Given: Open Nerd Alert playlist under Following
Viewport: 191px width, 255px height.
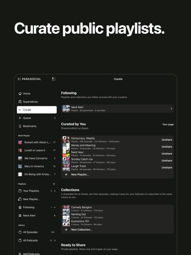Looking at the screenshot, I should (x=117, y=109).
